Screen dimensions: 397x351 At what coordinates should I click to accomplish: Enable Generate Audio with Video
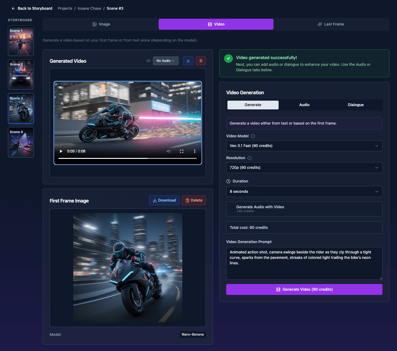coord(232,209)
